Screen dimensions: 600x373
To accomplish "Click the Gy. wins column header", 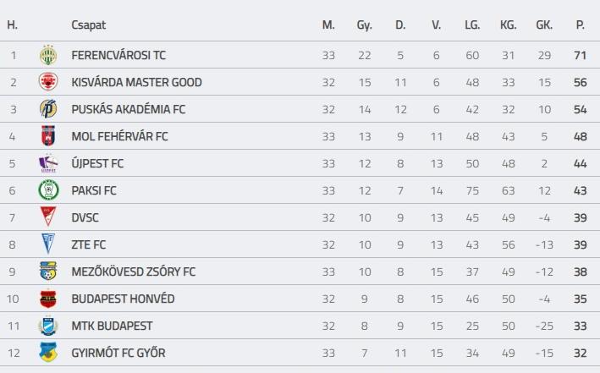I will pos(364,25).
